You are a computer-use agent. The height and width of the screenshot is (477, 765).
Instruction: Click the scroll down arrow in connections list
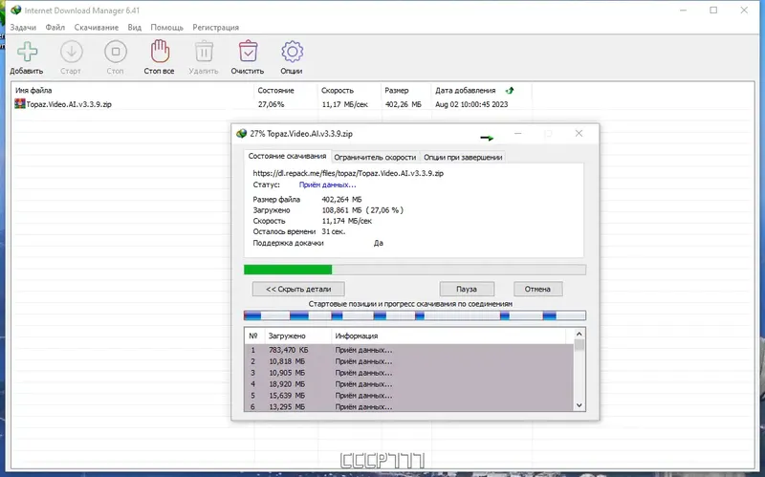tap(579, 405)
